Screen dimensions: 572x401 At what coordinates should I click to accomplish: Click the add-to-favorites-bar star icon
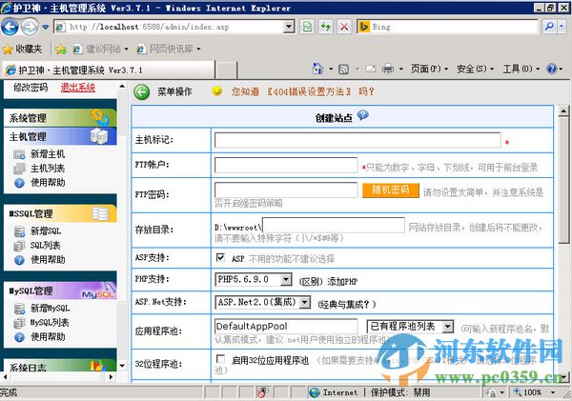click(x=61, y=49)
